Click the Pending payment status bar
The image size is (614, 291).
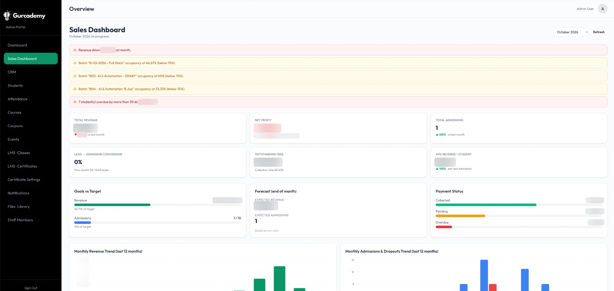519,216
